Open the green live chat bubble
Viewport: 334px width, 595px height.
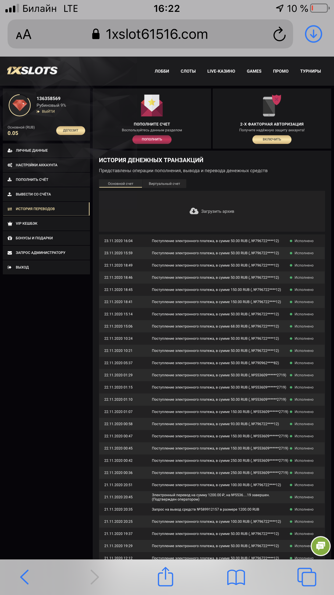coord(321,546)
